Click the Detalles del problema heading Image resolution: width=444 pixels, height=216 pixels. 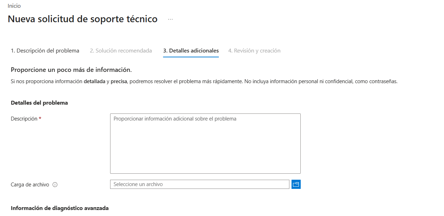pyautogui.click(x=40, y=103)
